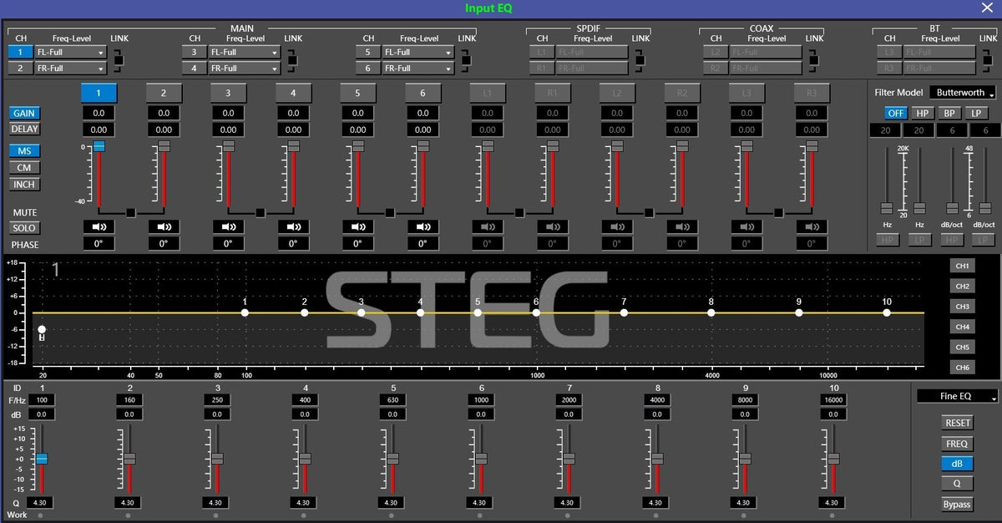The height and width of the screenshot is (523, 1002).
Task: Select channel strip tab 5
Action: point(357,93)
